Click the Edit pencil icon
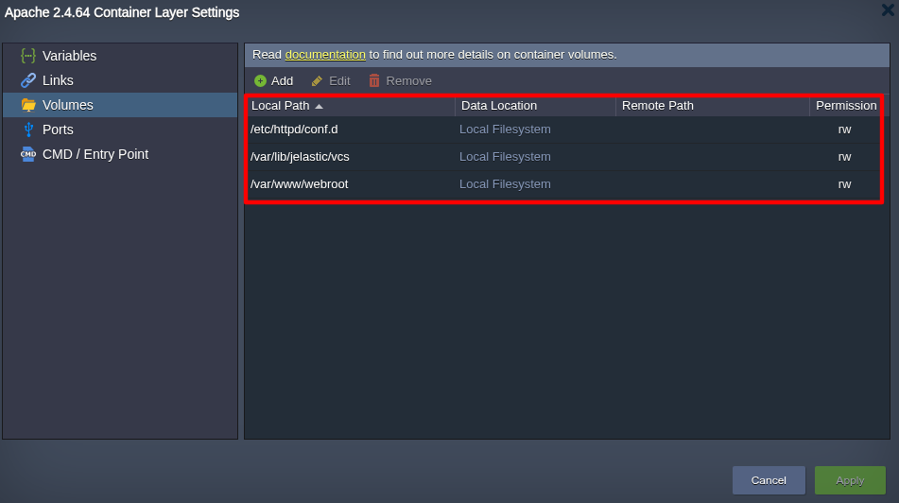This screenshot has width=899, height=503. (317, 81)
